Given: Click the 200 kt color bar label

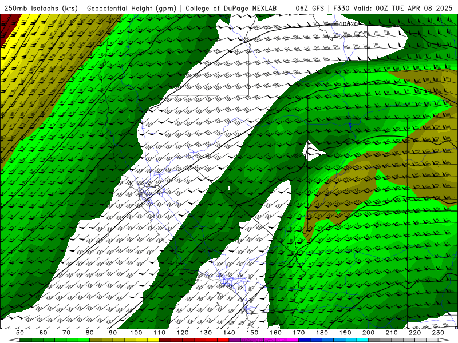Looking at the screenshot, I should click(x=368, y=333).
